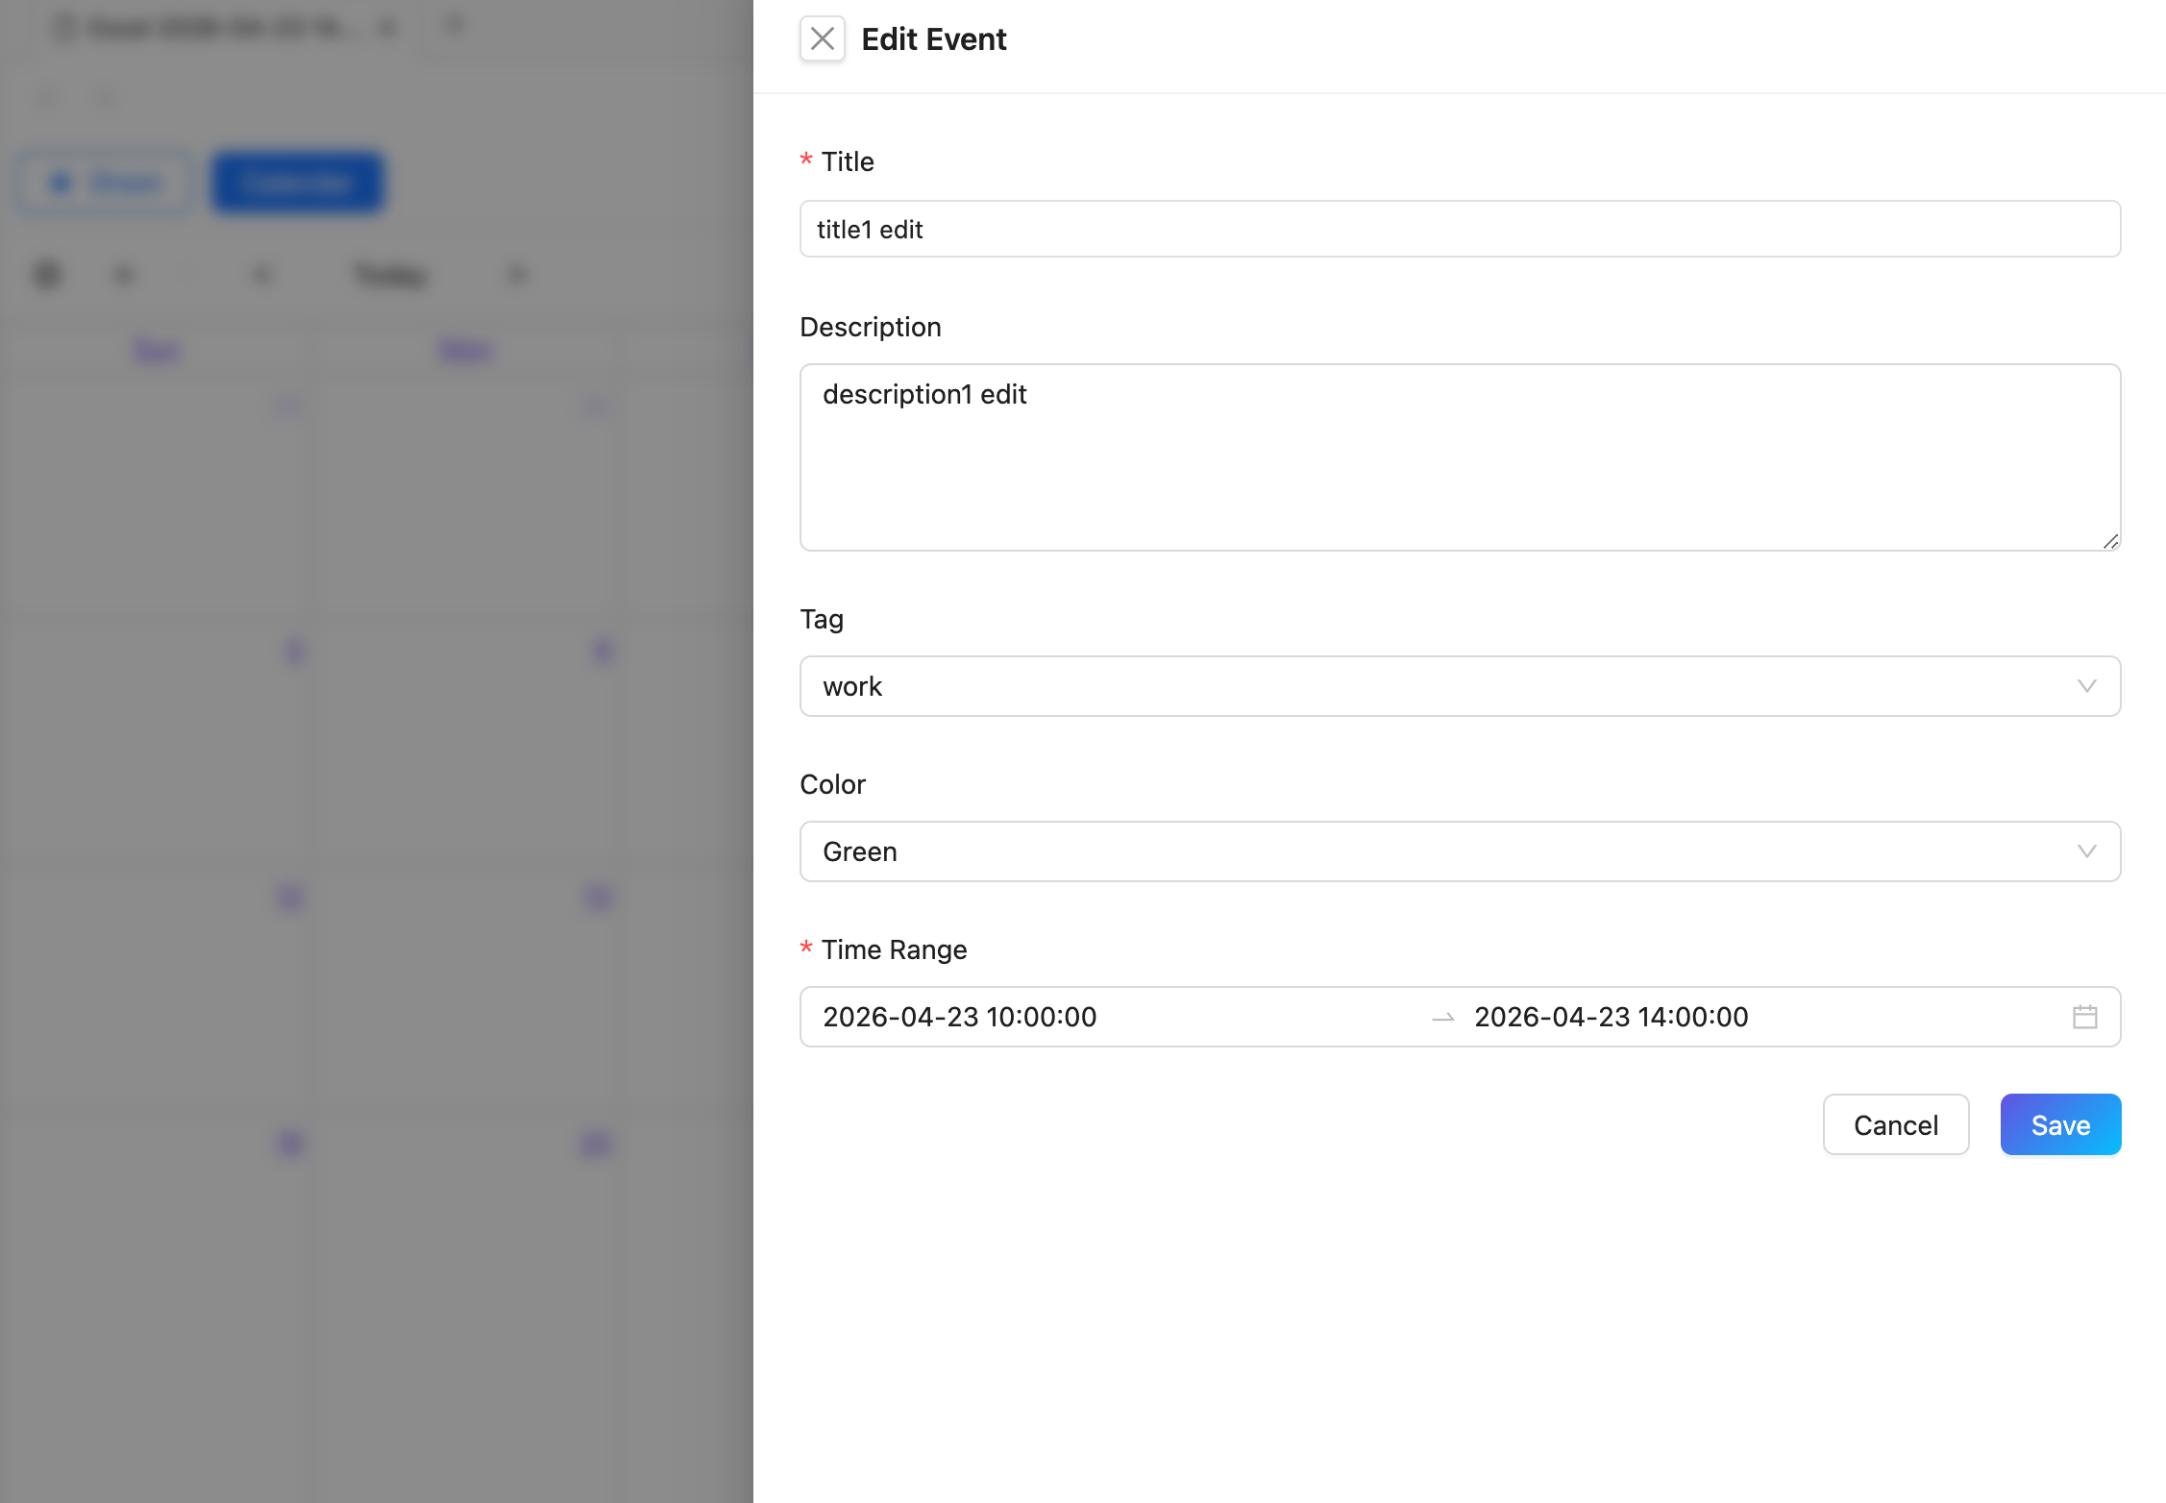Click the calendar icon in Time Range
The width and height of the screenshot is (2166, 1503).
tap(2084, 1017)
